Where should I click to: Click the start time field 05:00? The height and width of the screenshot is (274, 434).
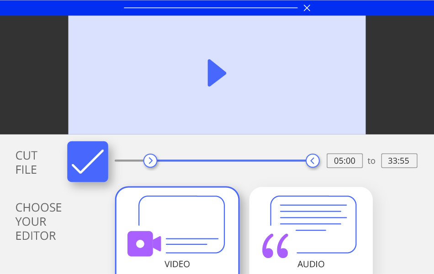[x=344, y=161]
